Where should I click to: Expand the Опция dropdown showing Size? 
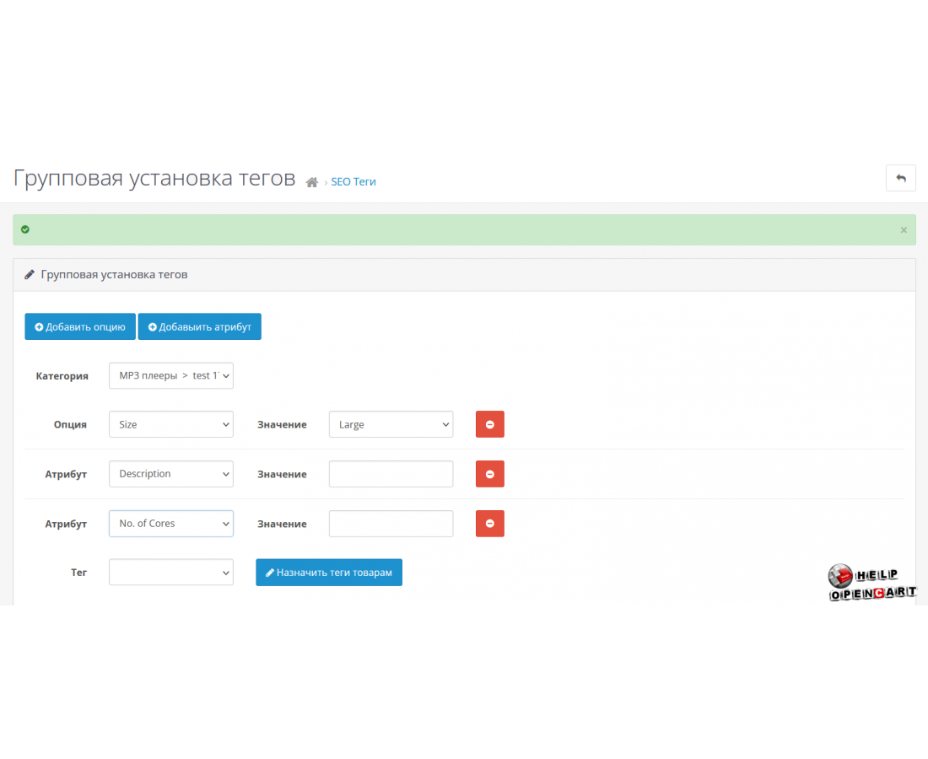[171, 424]
